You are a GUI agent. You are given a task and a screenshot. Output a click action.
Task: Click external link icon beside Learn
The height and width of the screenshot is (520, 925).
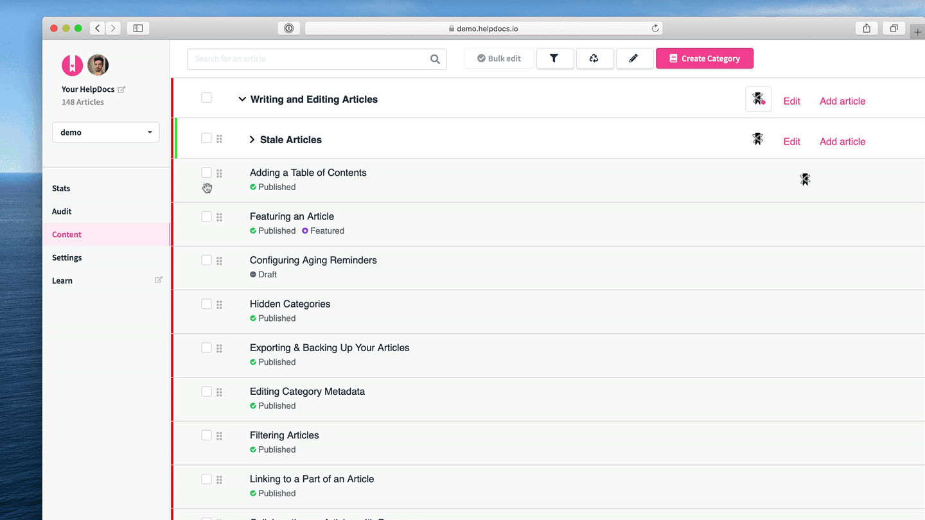tap(159, 280)
